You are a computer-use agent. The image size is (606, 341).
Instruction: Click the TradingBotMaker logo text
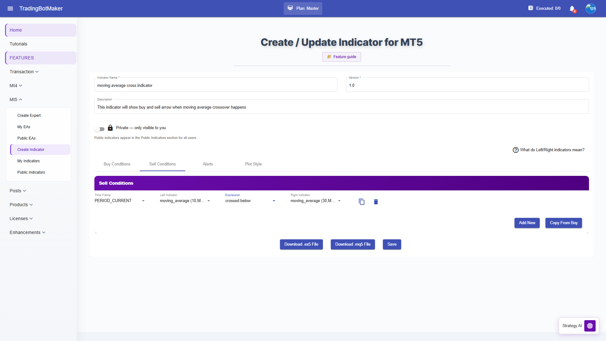click(x=41, y=9)
